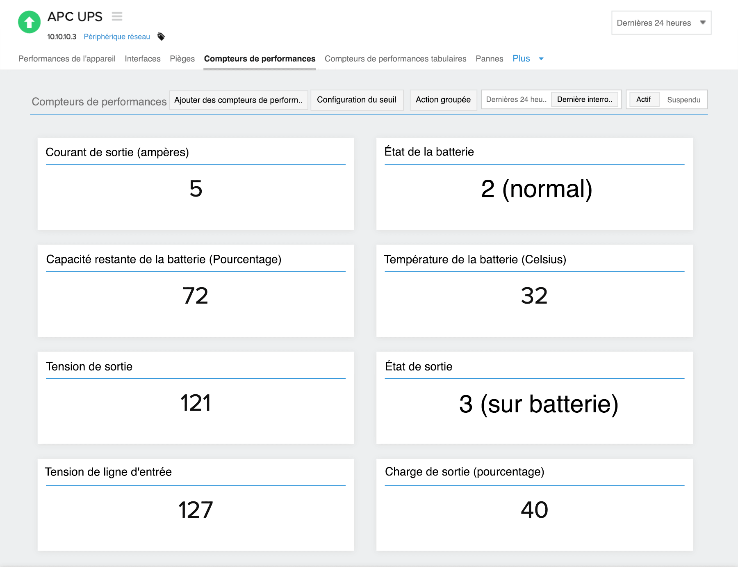This screenshot has width=738, height=567.
Task: Click the tag icon next to Périphérique réseau
Action: click(161, 37)
